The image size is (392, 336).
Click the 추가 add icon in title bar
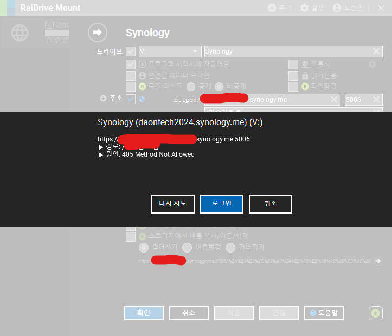pyautogui.click(x=272, y=8)
